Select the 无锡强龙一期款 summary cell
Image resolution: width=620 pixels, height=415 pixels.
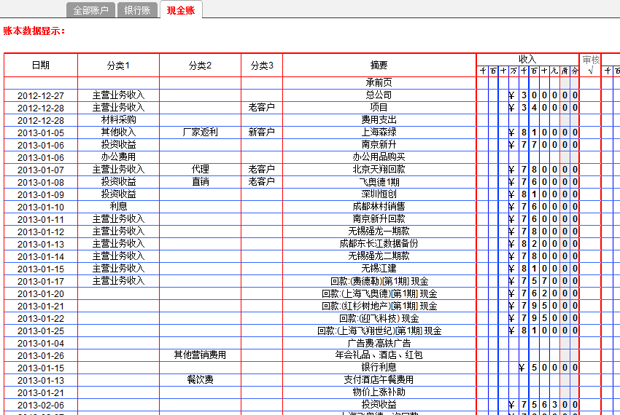click(379, 232)
